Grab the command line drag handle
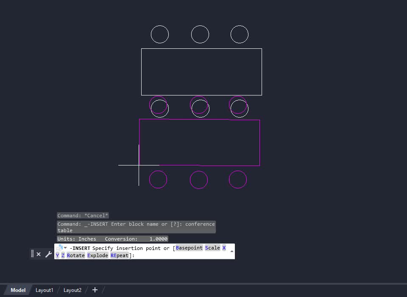The image size is (407, 297). click(x=33, y=254)
